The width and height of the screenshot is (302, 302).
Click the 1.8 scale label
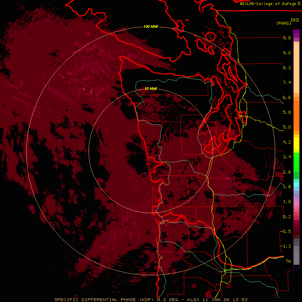coord(287,187)
